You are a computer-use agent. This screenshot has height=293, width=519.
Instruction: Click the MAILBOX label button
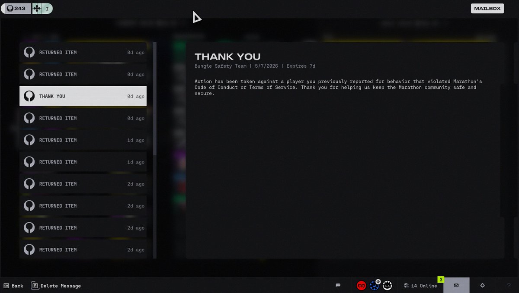[x=487, y=8]
